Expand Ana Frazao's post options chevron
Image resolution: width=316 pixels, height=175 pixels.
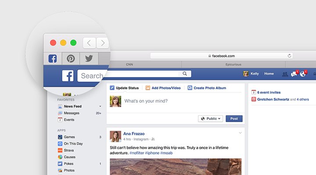pos(240,133)
